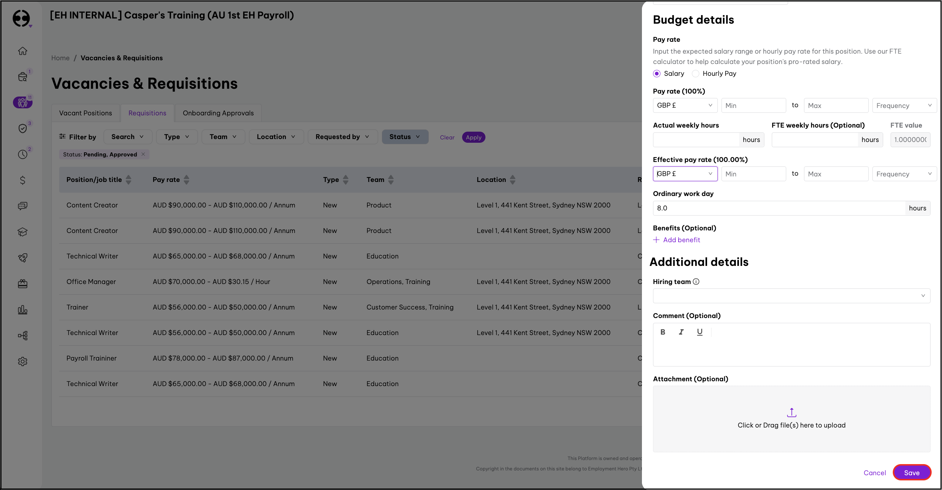Toggle Underline formatting in comment editor
The height and width of the screenshot is (490, 942).
pyautogui.click(x=699, y=332)
